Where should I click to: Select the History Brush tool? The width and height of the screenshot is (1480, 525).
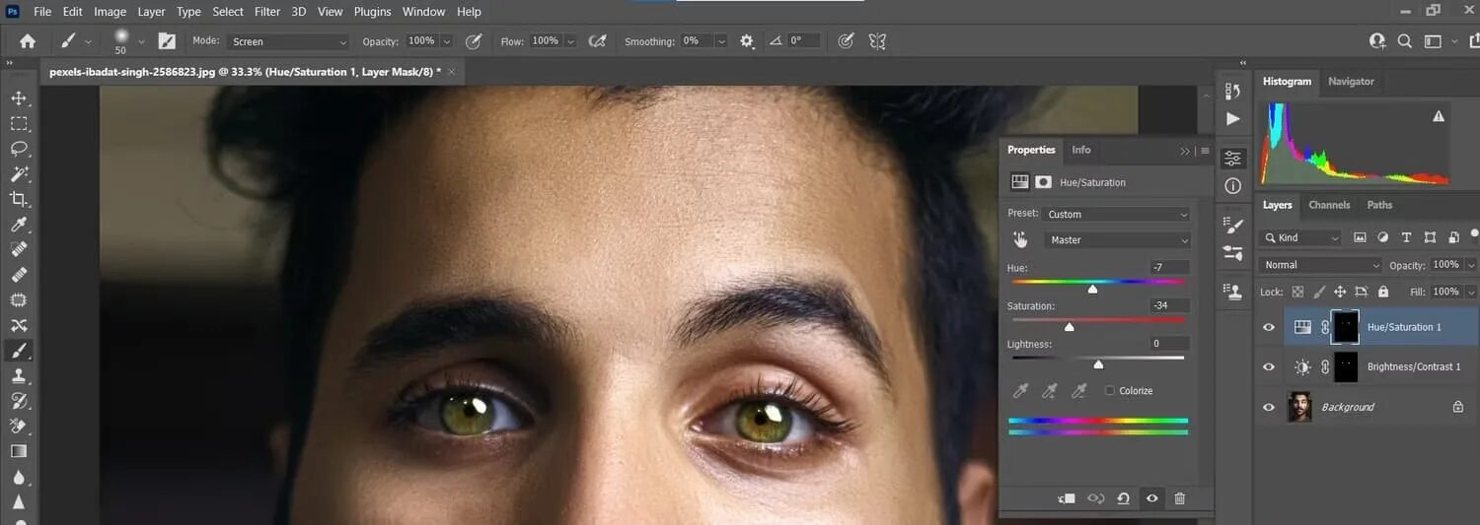coord(19,401)
